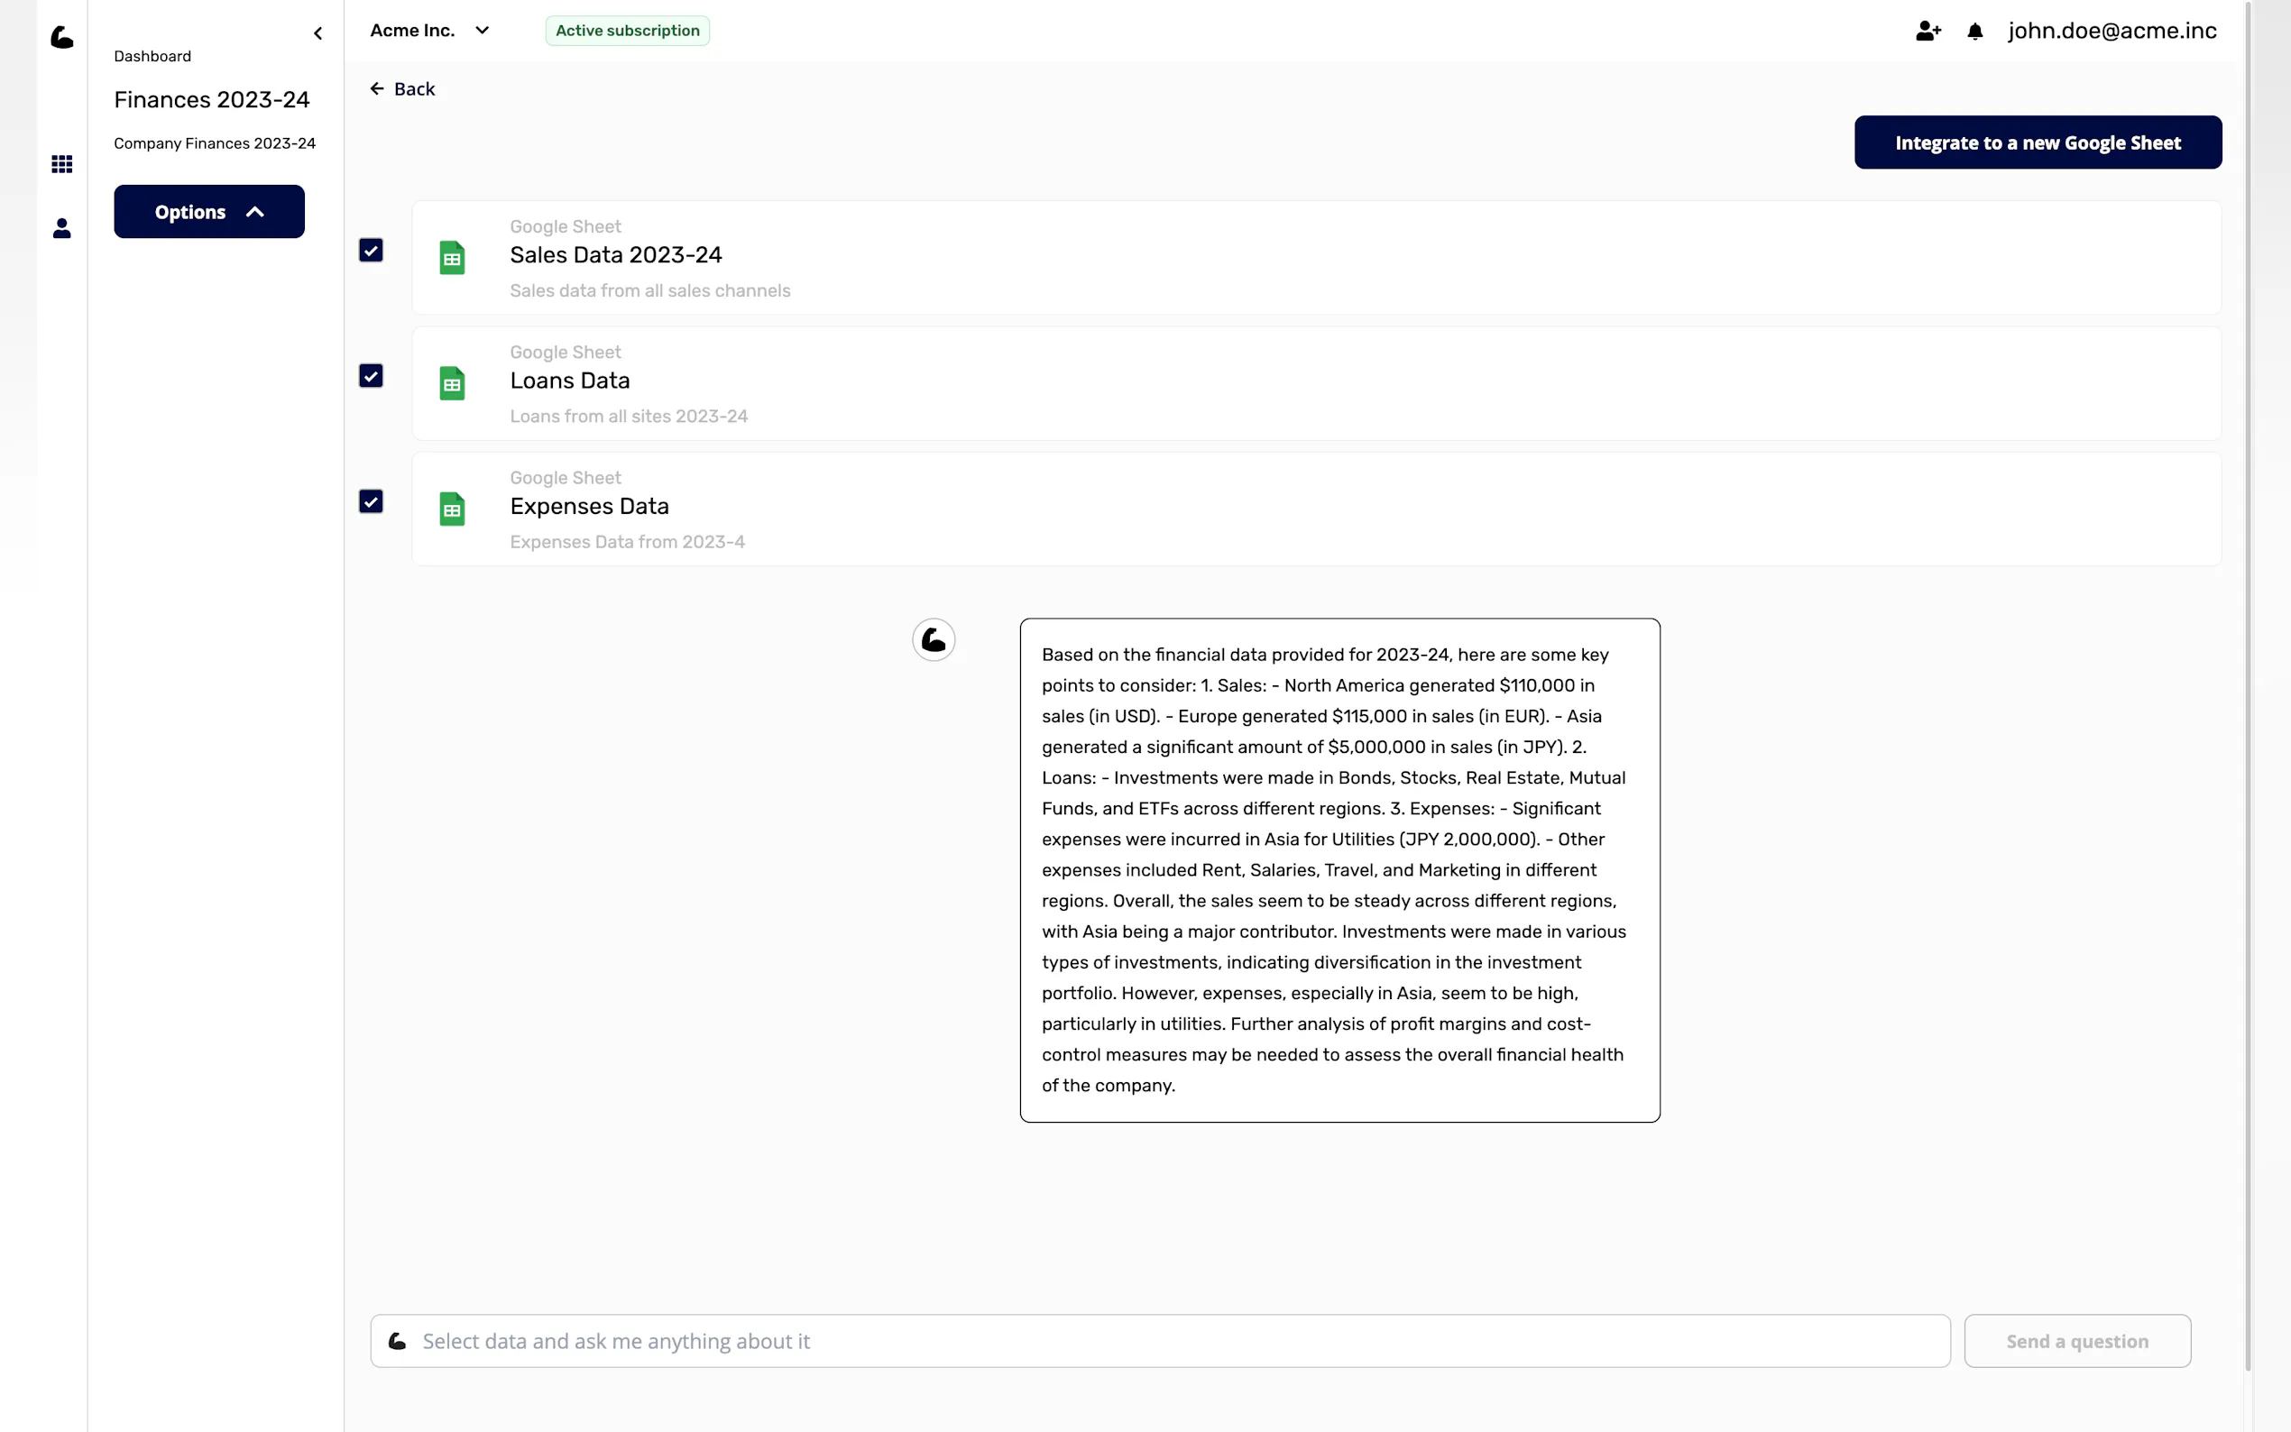The width and height of the screenshot is (2291, 1432).
Task: Click the add user icon in header
Action: (x=1928, y=32)
